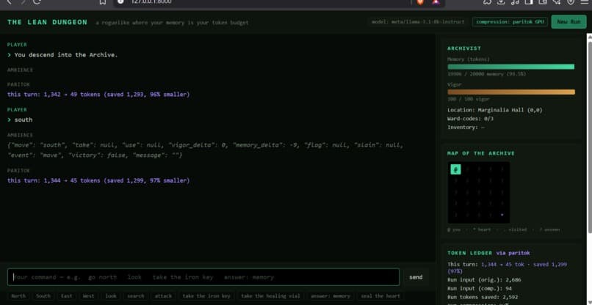
Task: Focus the command input field
Action: pos(203,277)
